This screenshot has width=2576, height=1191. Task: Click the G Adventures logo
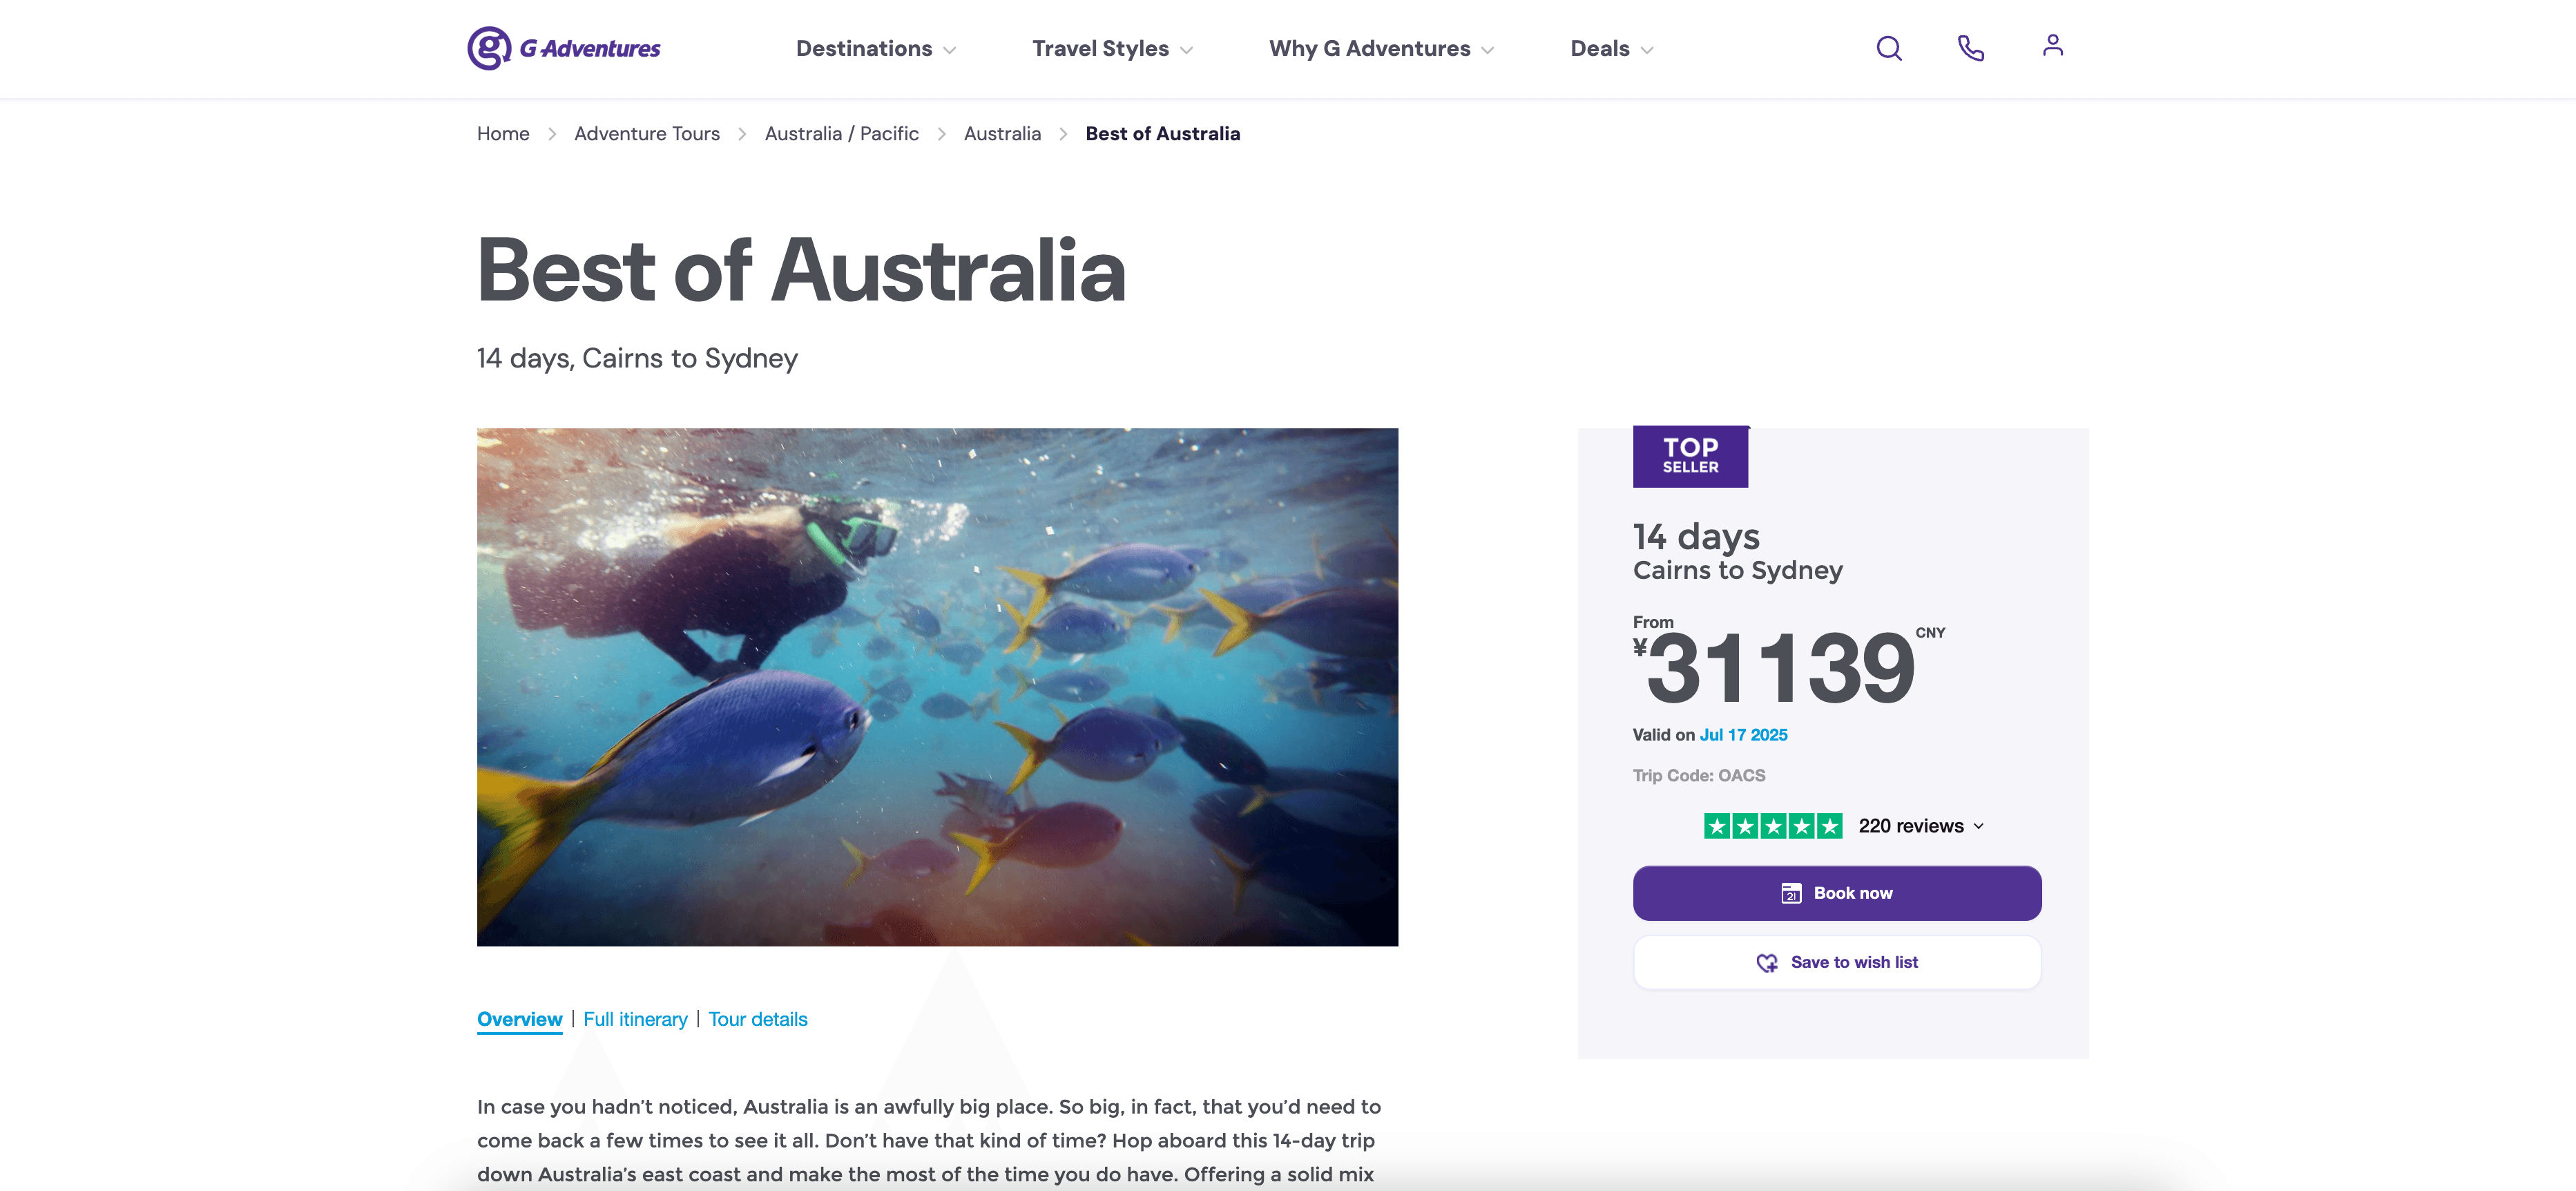(564, 48)
